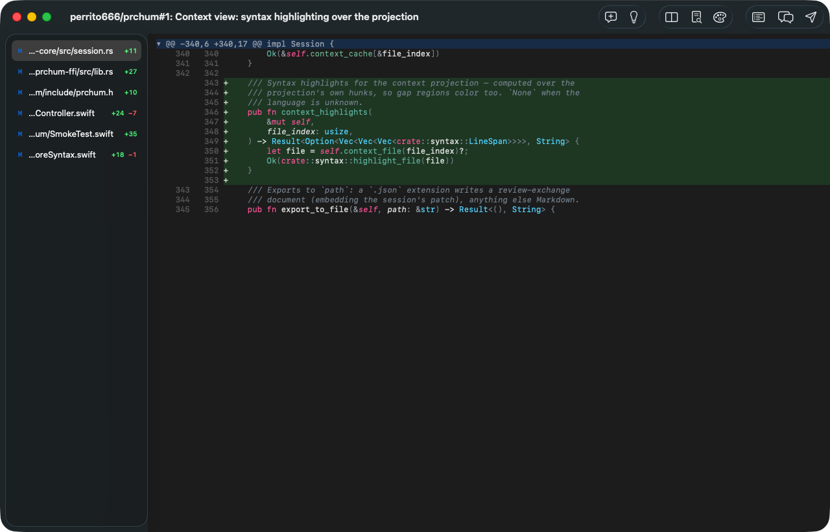Click comment '/// Exports to `path`' line
This screenshot has width=830, height=532.
coord(409,190)
